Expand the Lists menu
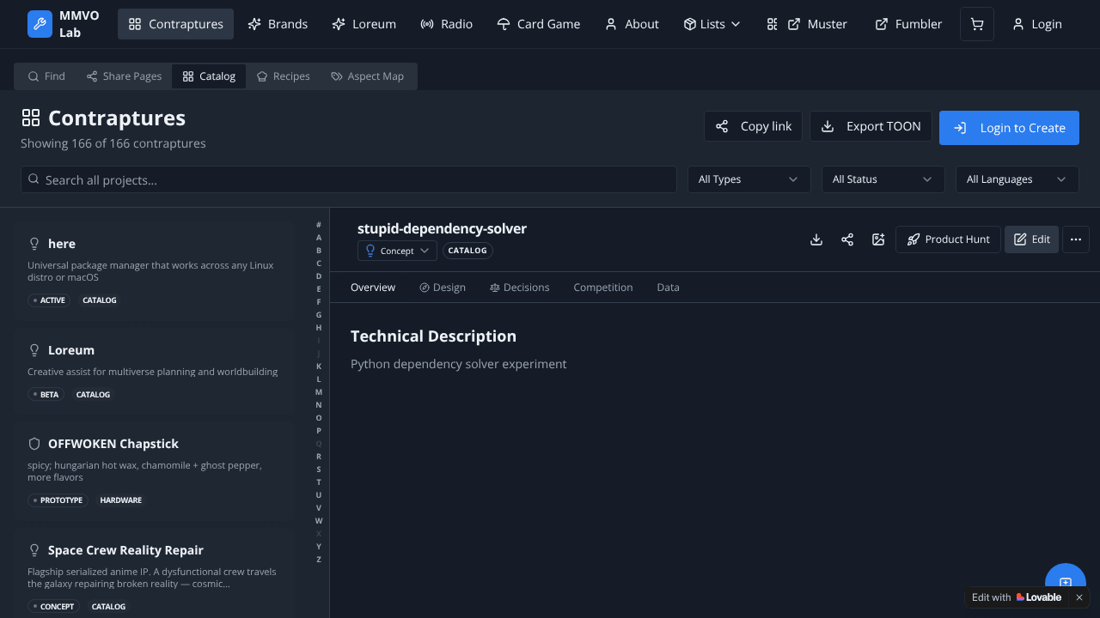 point(712,24)
